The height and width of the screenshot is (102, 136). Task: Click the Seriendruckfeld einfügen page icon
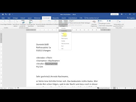coord(63,22)
